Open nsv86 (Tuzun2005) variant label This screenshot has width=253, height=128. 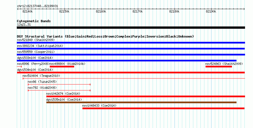42,82
